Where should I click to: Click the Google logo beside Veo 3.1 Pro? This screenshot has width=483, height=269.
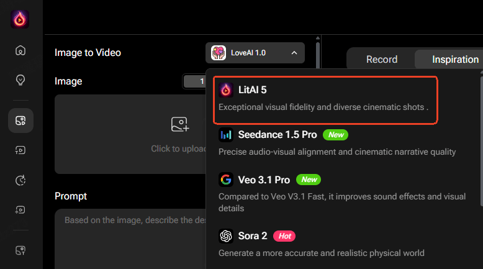tap(226, 180)
